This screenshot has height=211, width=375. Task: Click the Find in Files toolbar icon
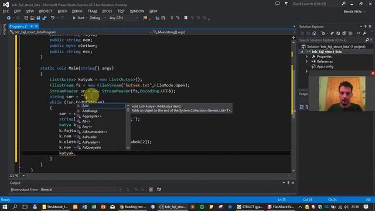(145, 18)
